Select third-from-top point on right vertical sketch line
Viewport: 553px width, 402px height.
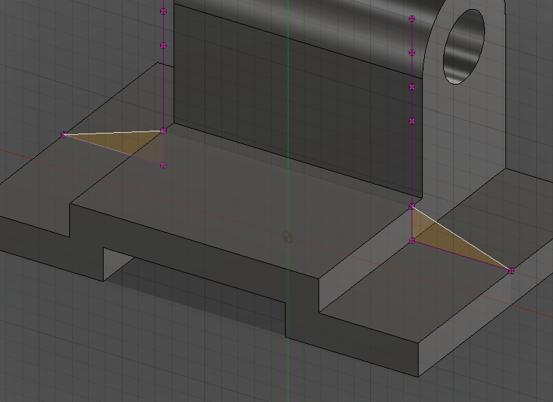click(412, 87)
